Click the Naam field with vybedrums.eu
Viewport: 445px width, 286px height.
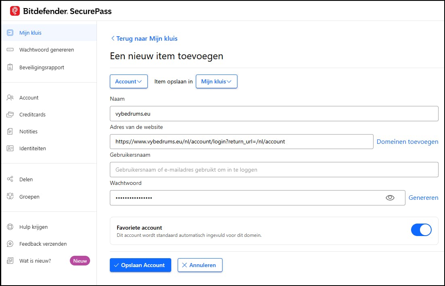pos(274,114)
